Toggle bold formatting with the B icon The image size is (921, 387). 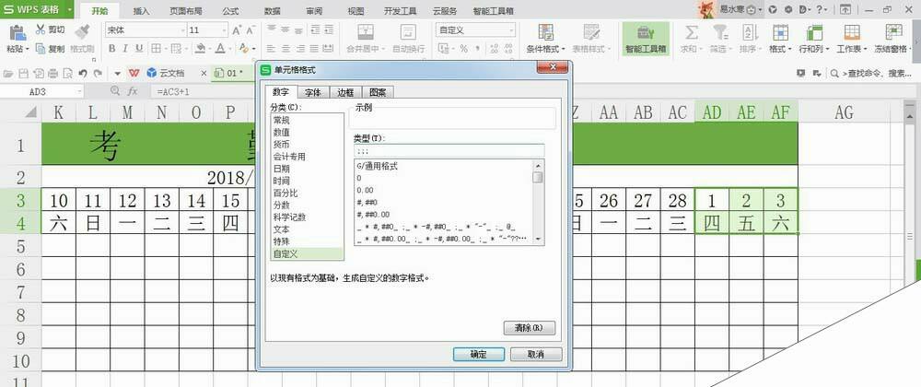click(111, 48)
